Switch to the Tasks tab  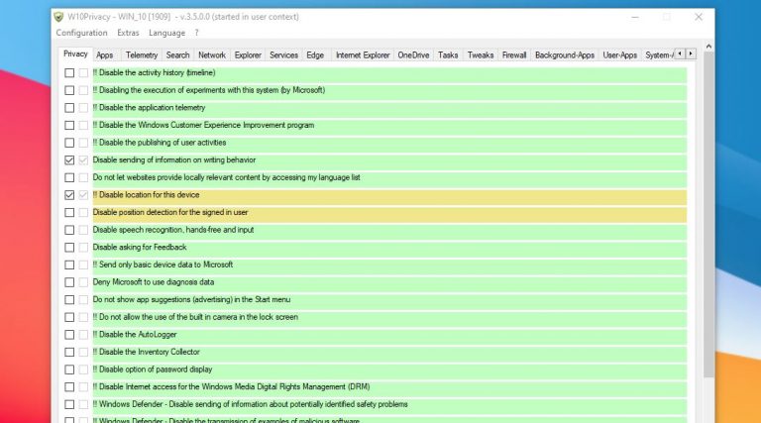448,54
